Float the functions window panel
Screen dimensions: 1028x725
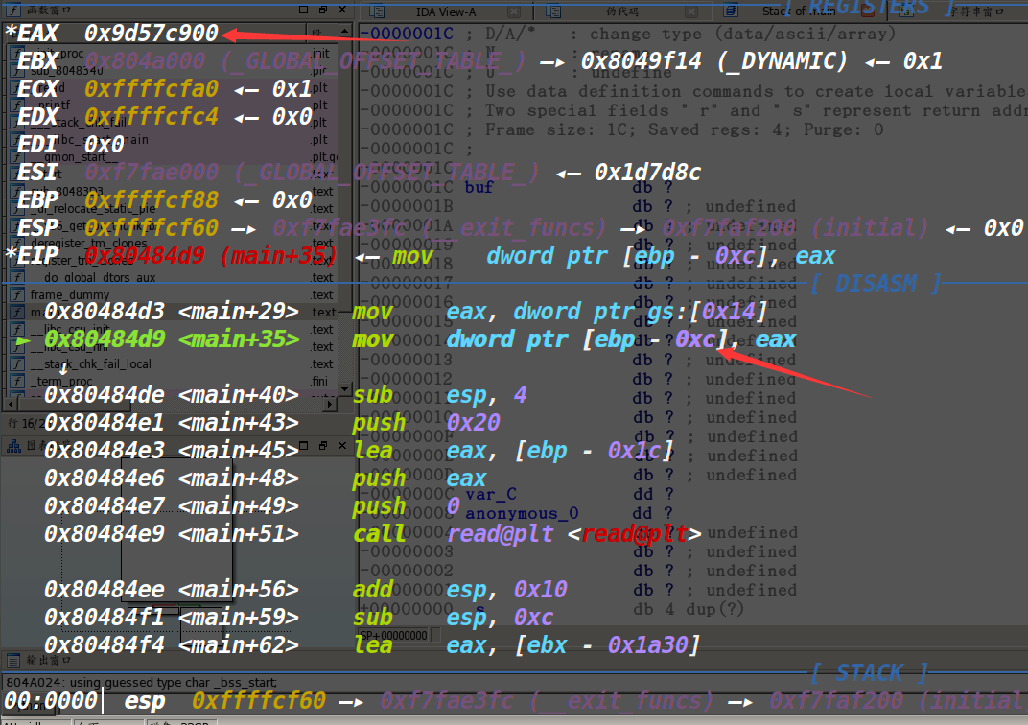click(323, 12)
